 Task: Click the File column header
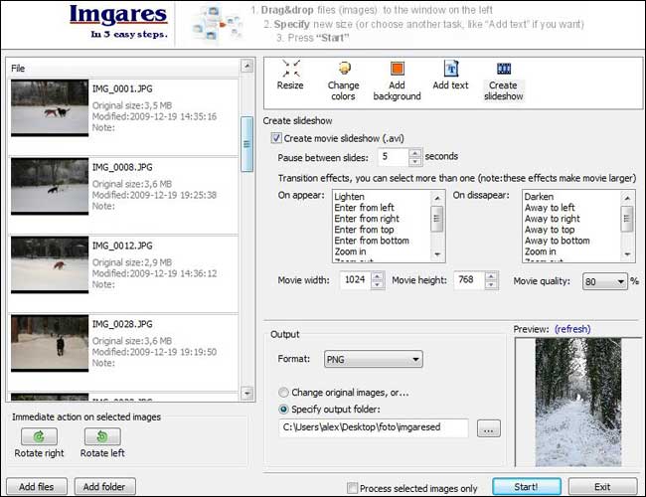click(123, 68)
